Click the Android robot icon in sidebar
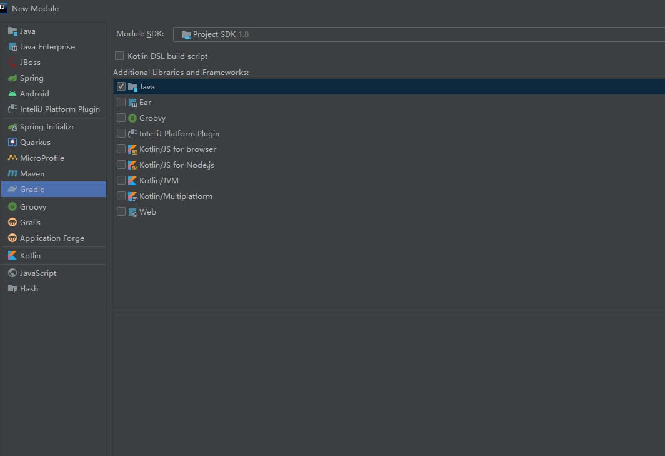This screenshot has height=456, width=665. click(12, 93)
